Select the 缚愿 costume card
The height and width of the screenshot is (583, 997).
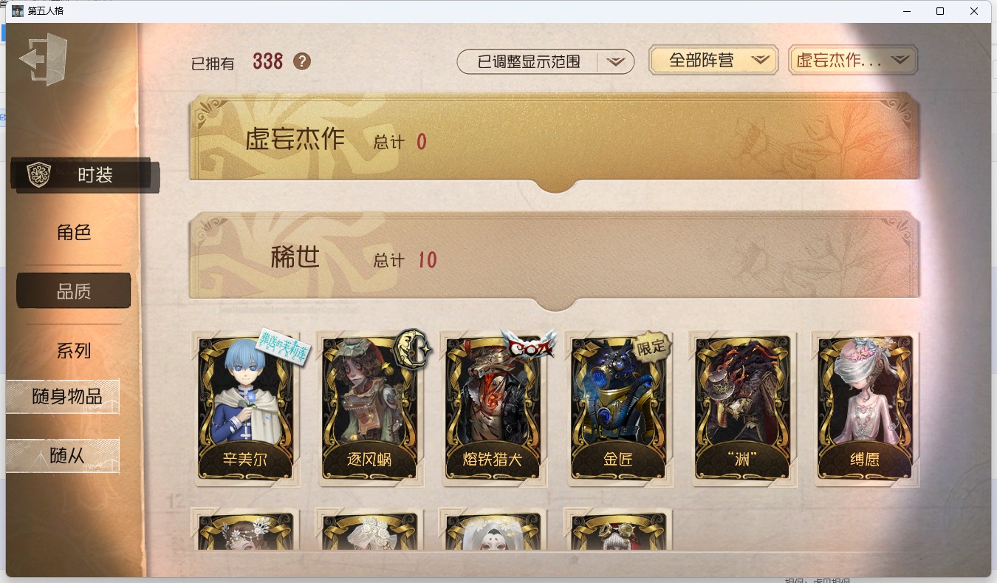(x=866, y=409)
